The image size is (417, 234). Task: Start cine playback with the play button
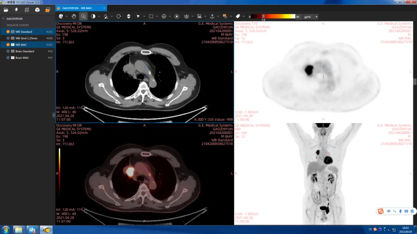(x=177, y=17)
